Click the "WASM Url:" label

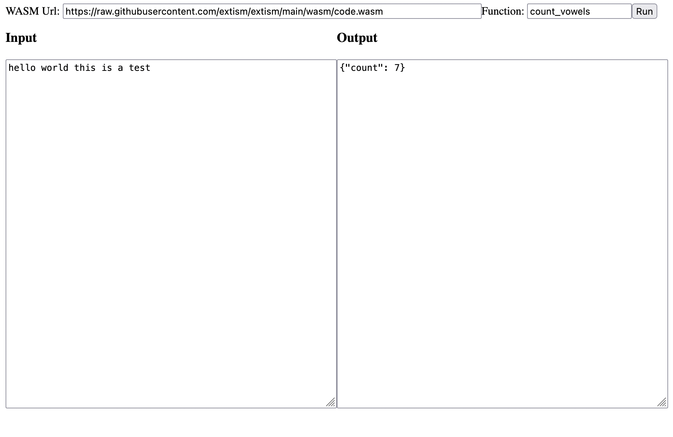pyautogui.click(x=32, y=12)
